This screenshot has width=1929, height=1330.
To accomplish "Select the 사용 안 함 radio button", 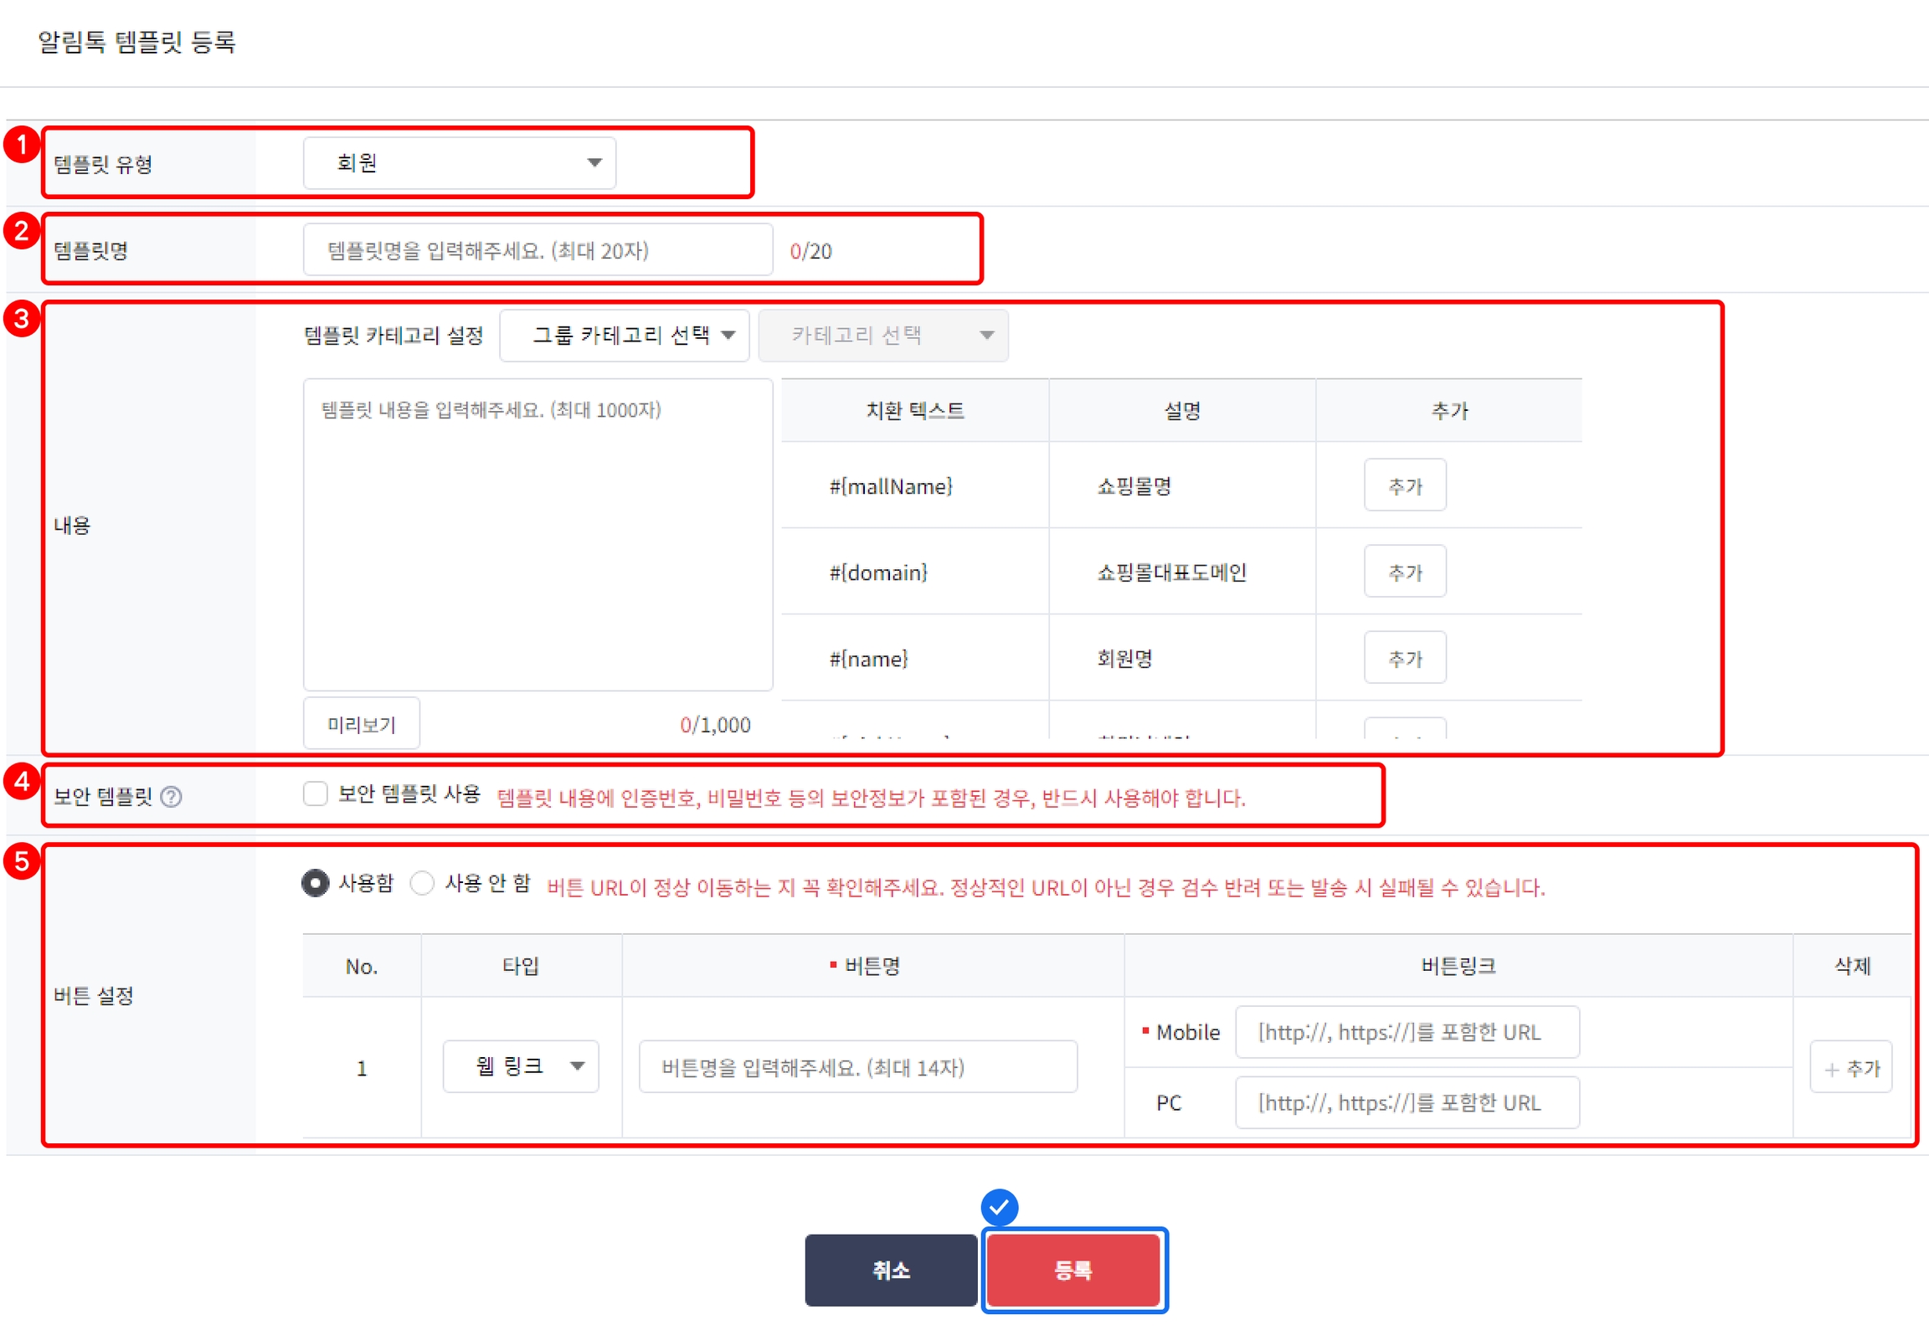I will pyautogui.click(x=422, y=883).
